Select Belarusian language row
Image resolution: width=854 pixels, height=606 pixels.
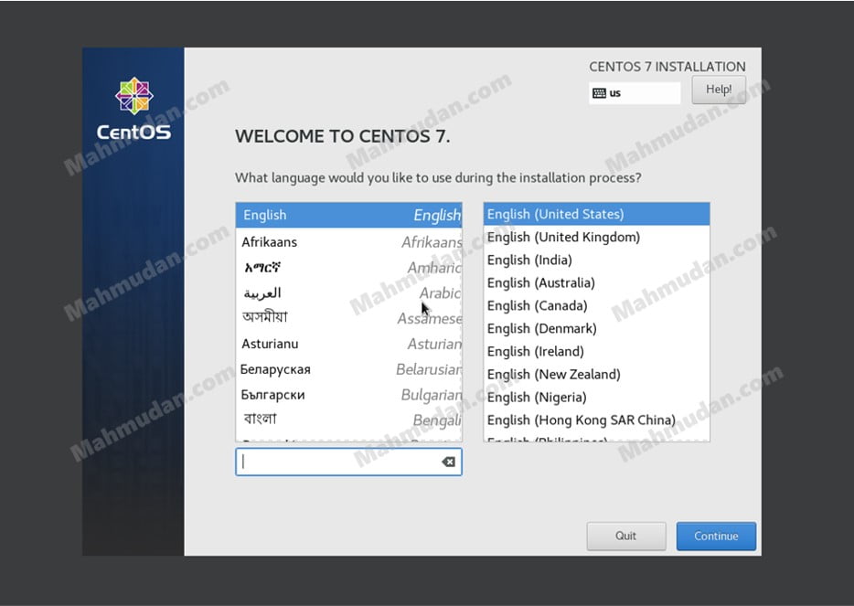[x=348, y=369]
